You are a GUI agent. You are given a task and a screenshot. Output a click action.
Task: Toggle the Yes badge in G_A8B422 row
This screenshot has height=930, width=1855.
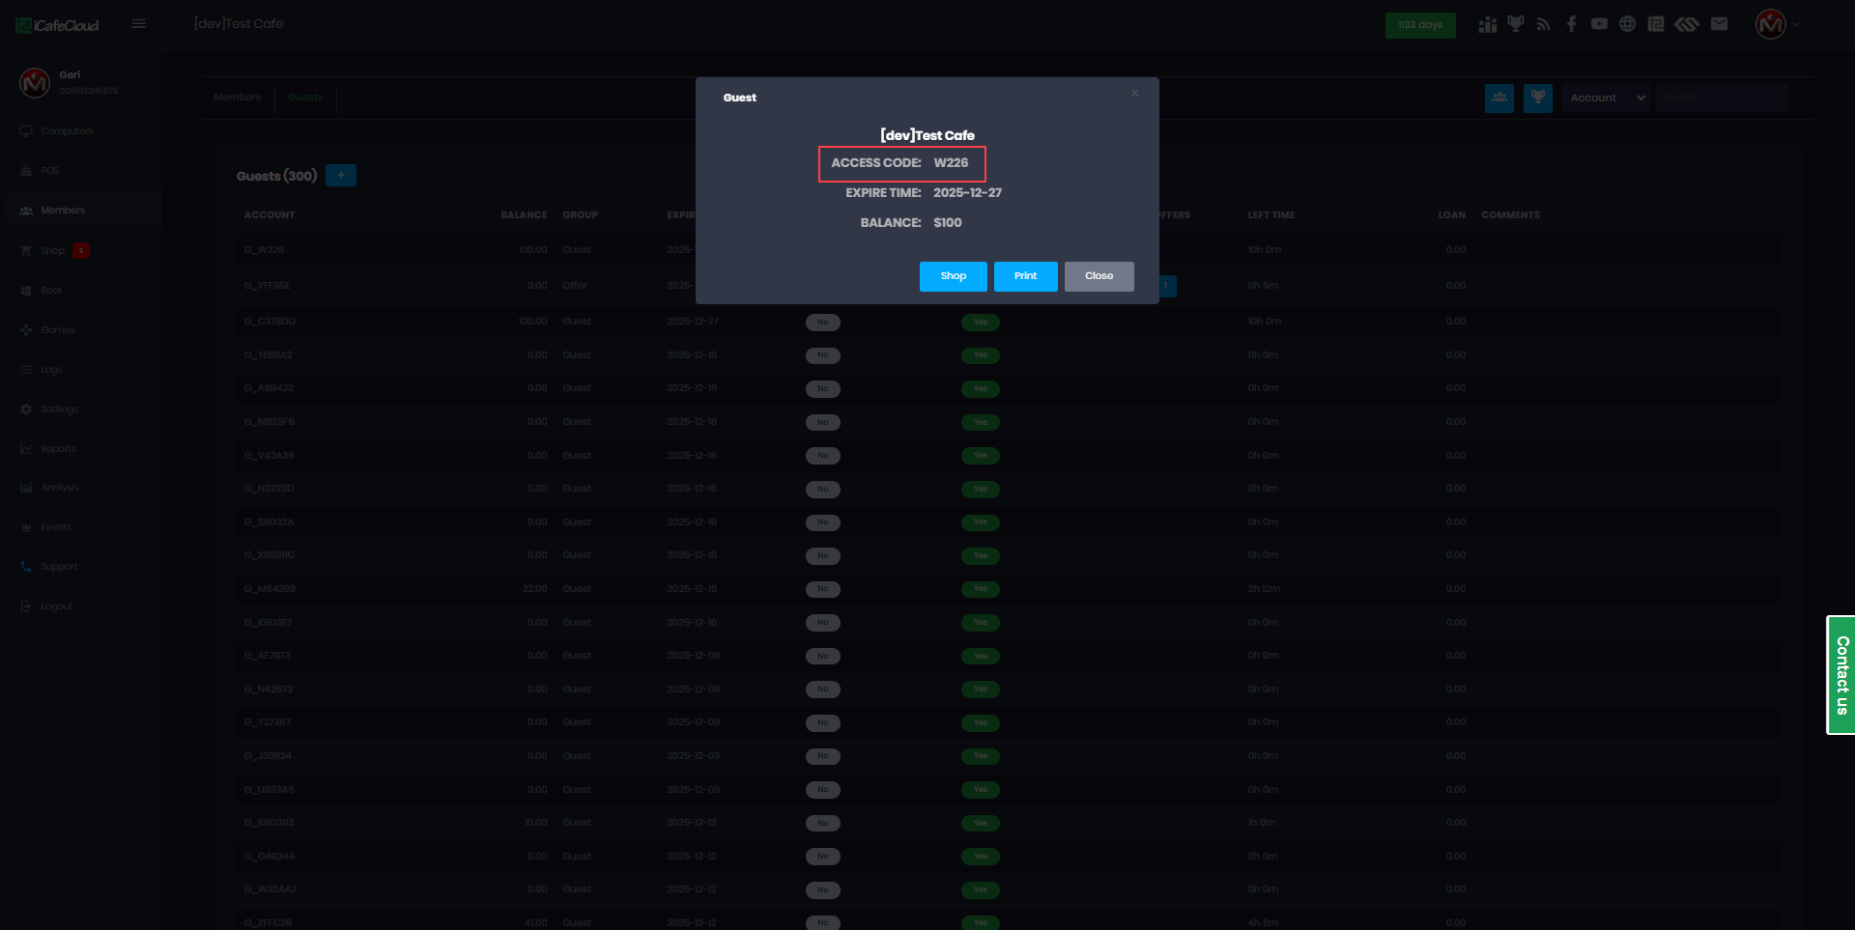pyautogui.click(x=981, y=389)
